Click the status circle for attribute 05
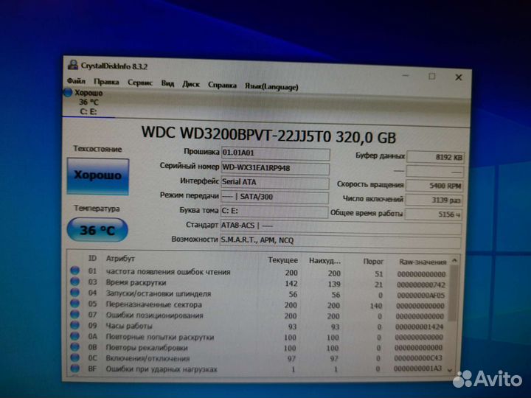The width and height of the screenshot is (531, 398). tap(74, 304)
